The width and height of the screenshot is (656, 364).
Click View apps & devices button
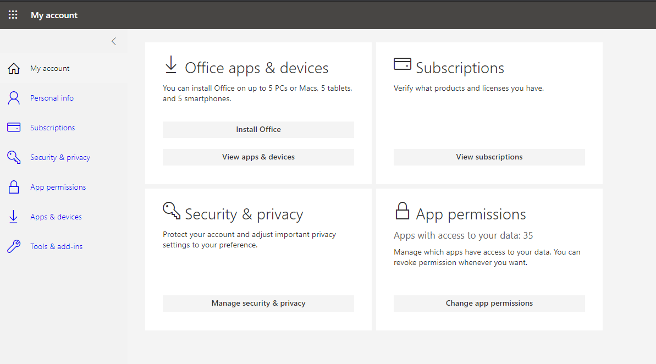click(x=258, y=157)
